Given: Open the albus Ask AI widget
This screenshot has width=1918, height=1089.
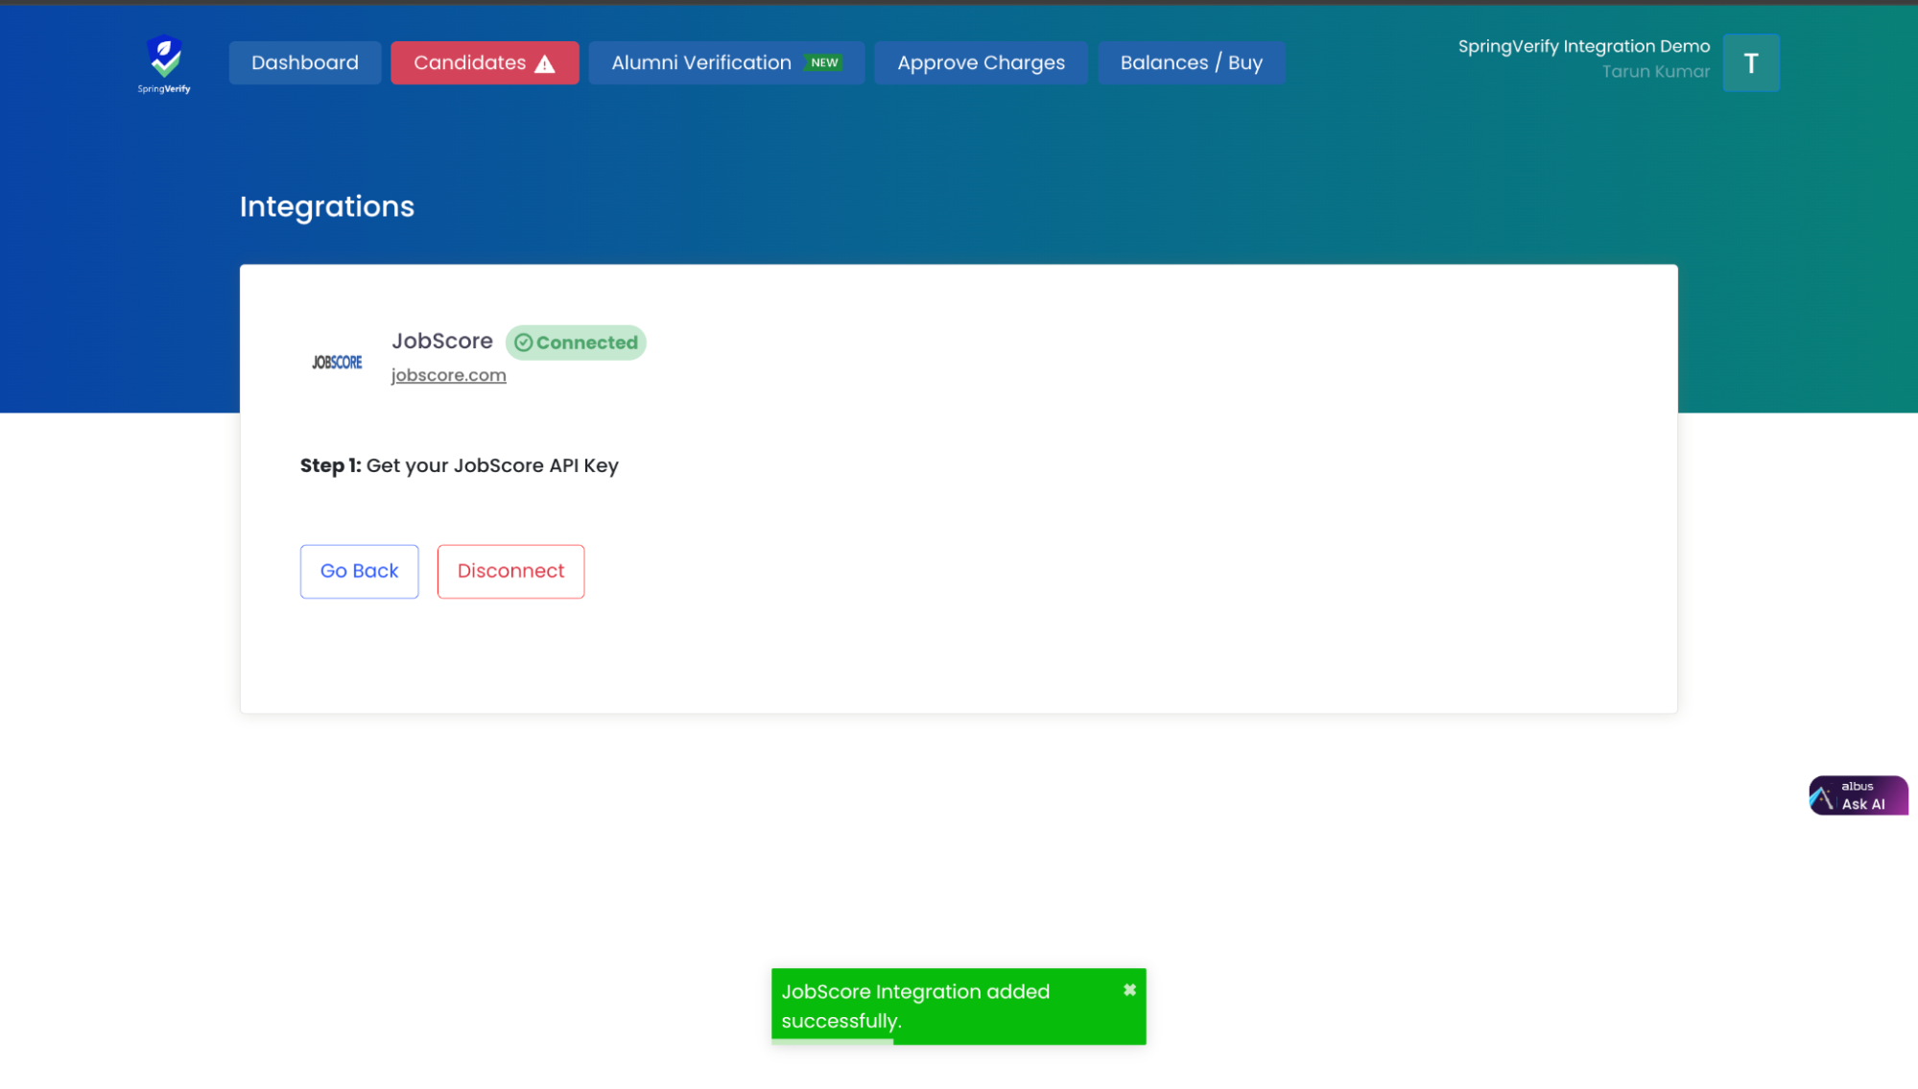Looking at the screenshot, I should pyautogui.click(x=1858, y=795).
